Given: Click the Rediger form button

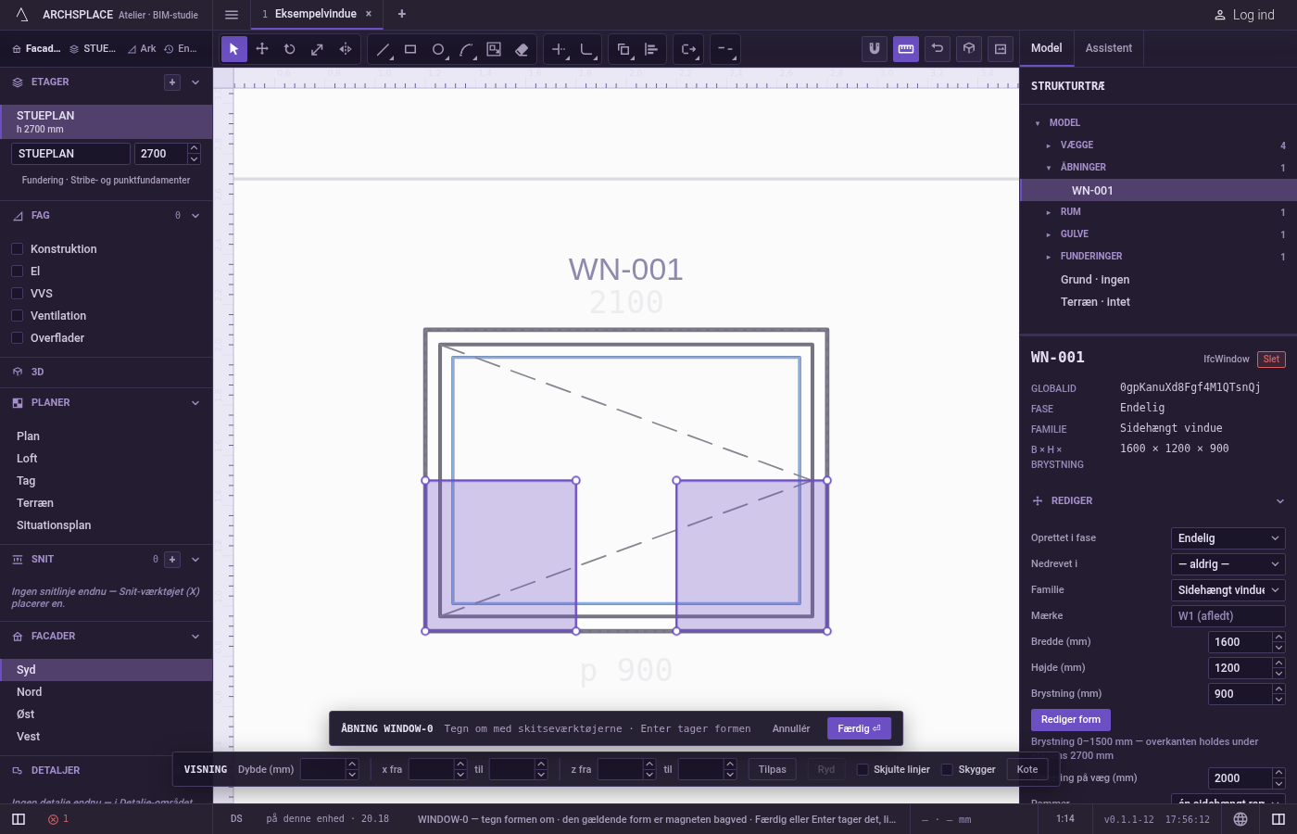Looking at the screenshot, I should pyautogui.click(x=1071, y=720).
